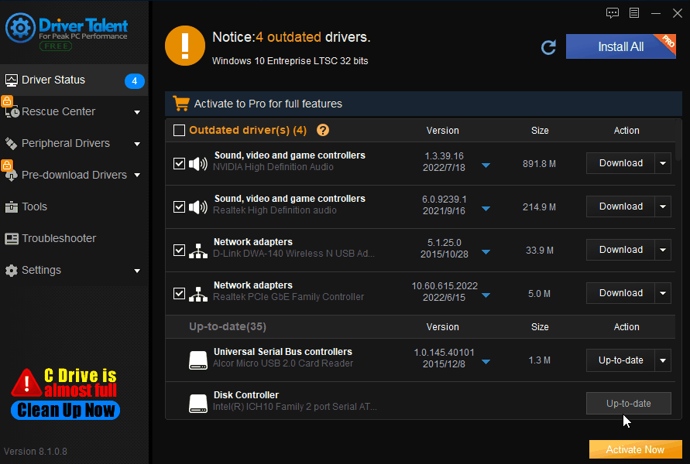Click the Realtek PCIe network icon
The image size is (690, 464).
(x=198, y=294)
